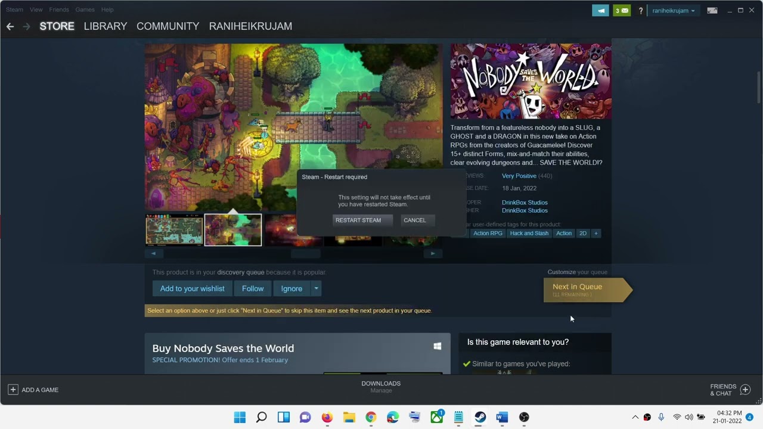
Task: Open the DrinkBox Studios developer link
Action: tap(525, 203)
